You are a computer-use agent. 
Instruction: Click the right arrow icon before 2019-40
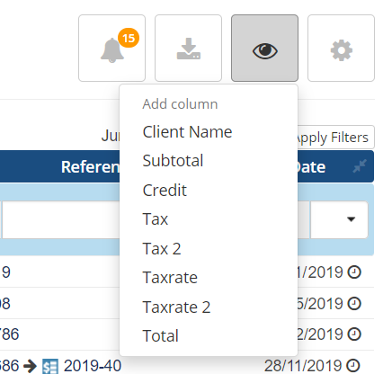click(30, 366)
